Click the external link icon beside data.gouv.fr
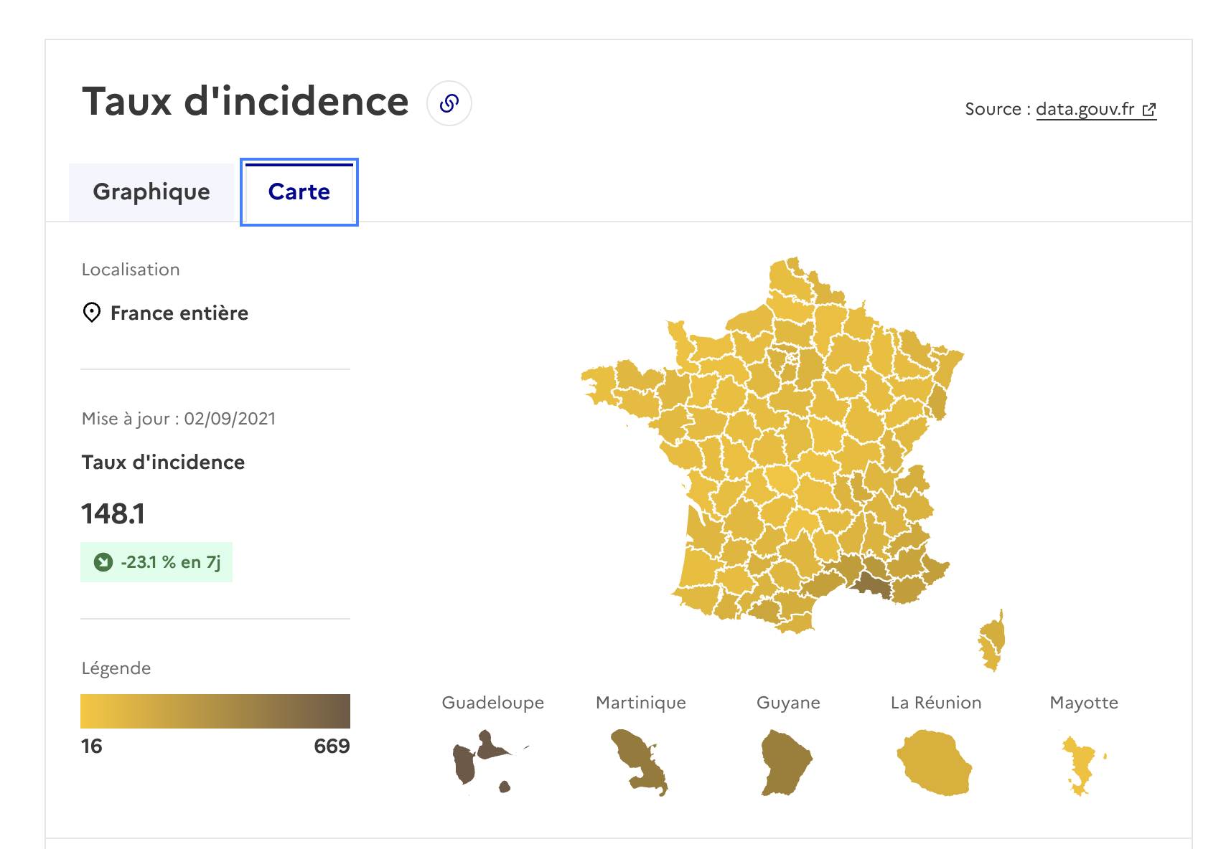Image resolution: width=1226 pixels, height=849 pixels. coord(1149,110)
